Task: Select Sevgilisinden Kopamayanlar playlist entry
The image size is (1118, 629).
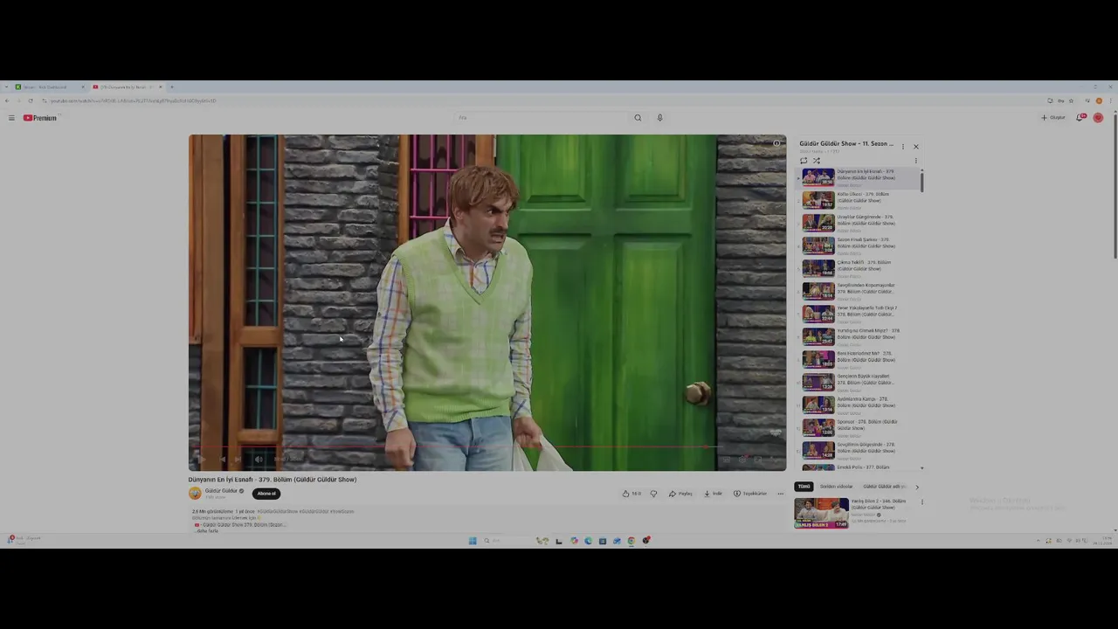Action: [x=859, y=291]
